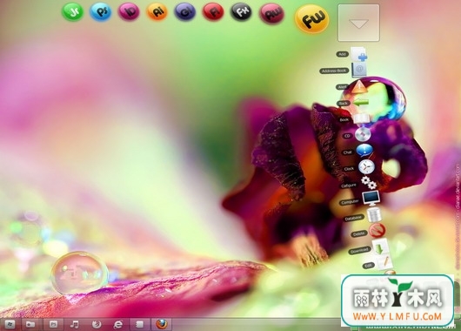Open the Database cylinder icon

374,214
